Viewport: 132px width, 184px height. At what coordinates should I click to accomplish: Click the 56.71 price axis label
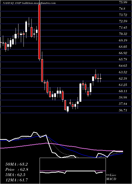[x=123, y=110]
